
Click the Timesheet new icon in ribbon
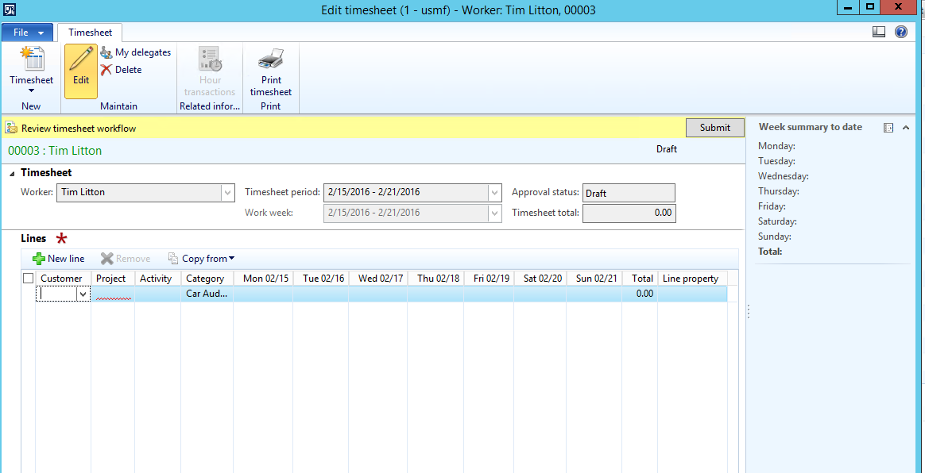[x=32, y=60]
